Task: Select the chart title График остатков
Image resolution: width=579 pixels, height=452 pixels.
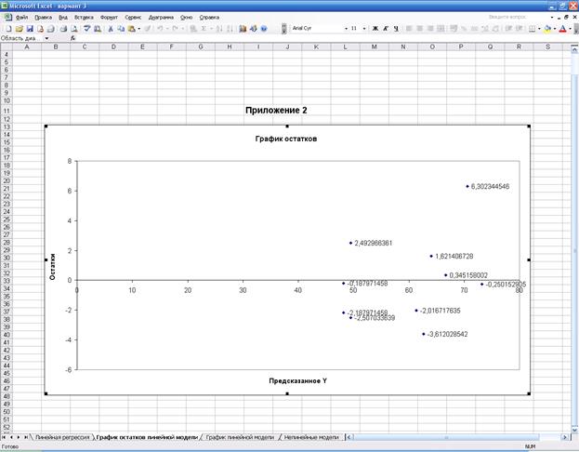Action: pyautogui.click(x=286, y=139)
